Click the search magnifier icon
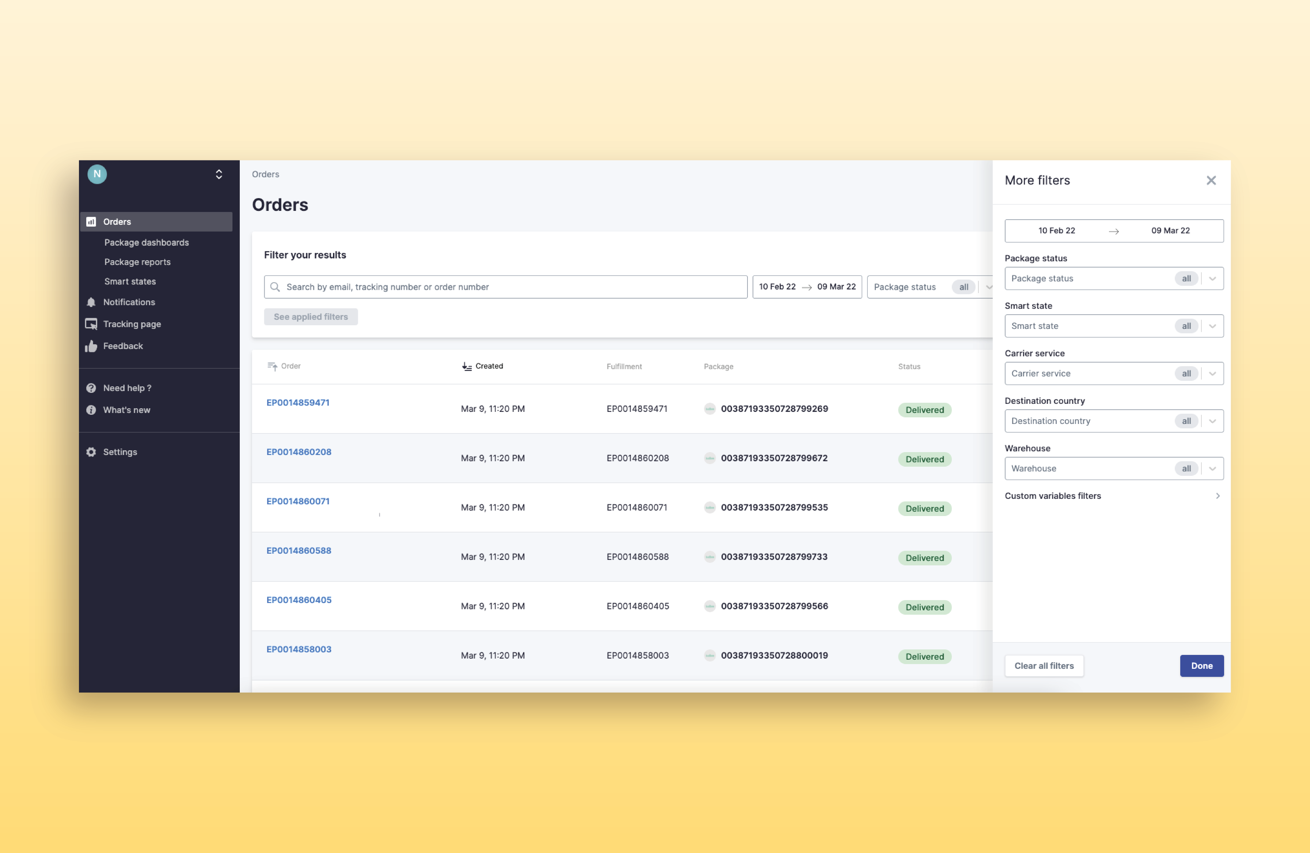This screenshot has height=853, width=1310. pyautogui.click(x=275, y=287)
